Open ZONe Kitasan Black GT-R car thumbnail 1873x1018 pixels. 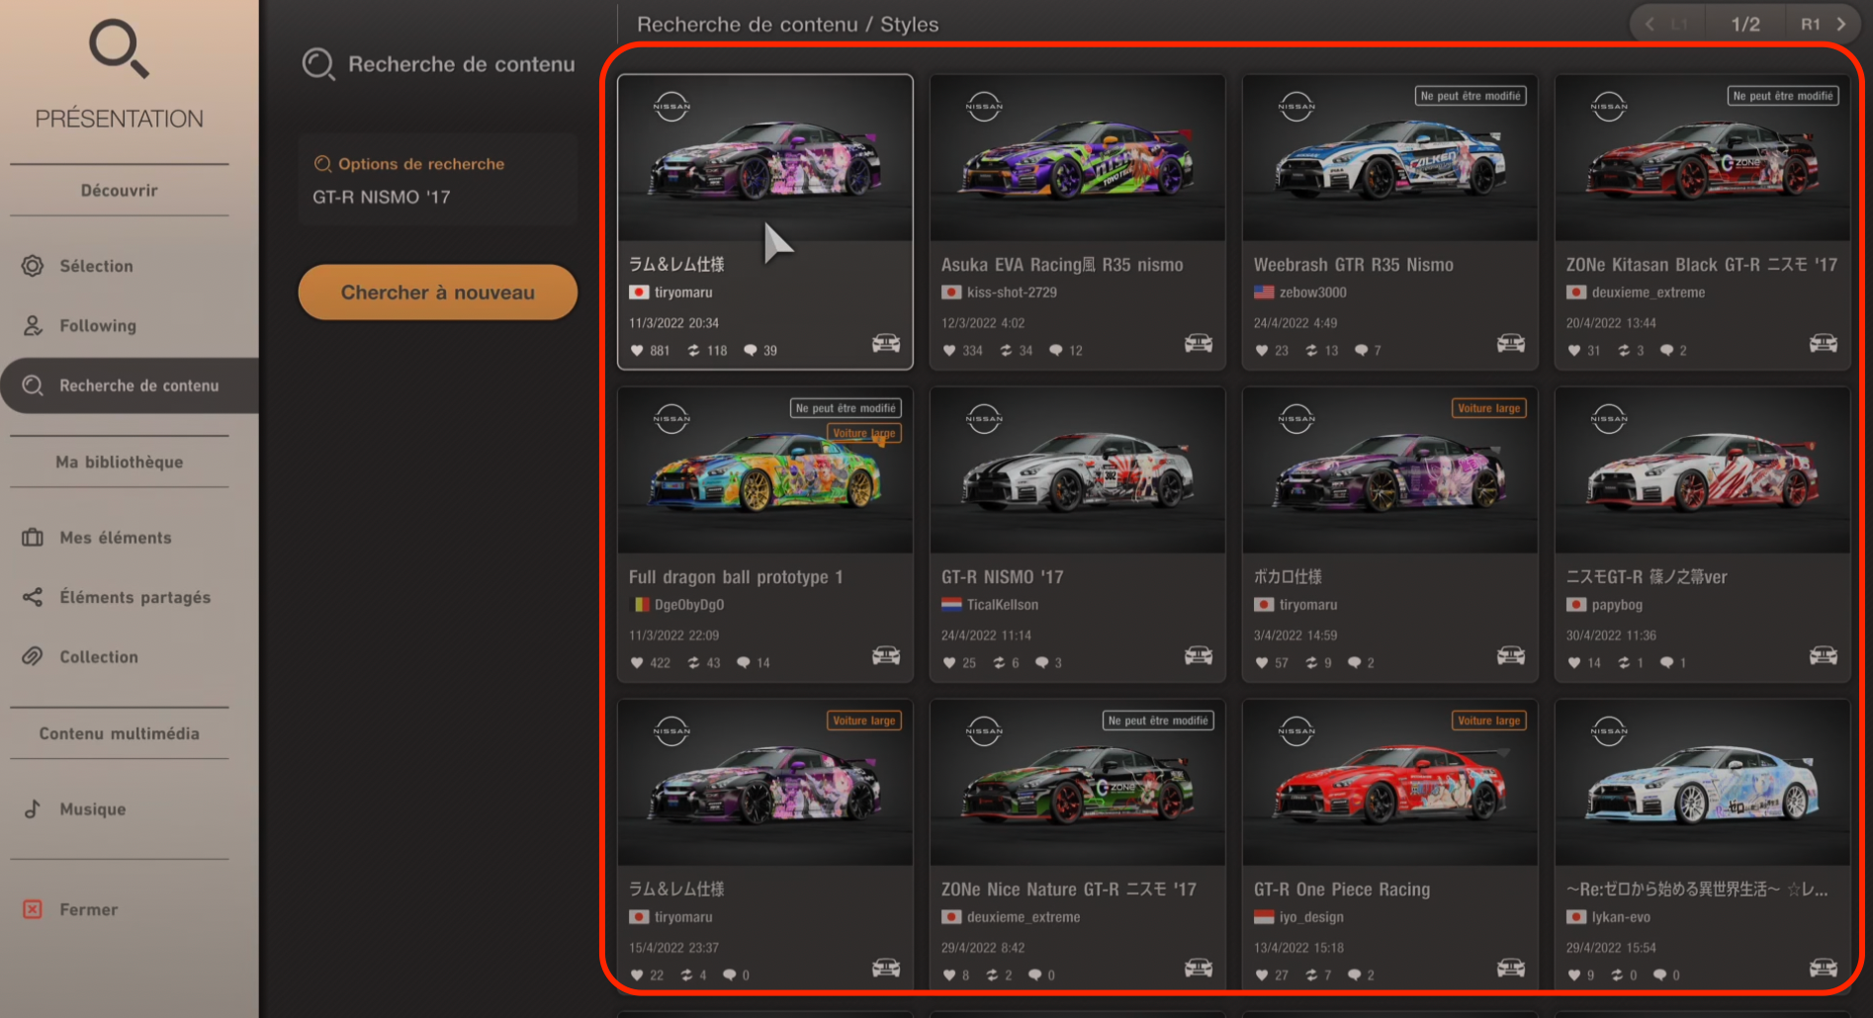[x=1702, y=158]
